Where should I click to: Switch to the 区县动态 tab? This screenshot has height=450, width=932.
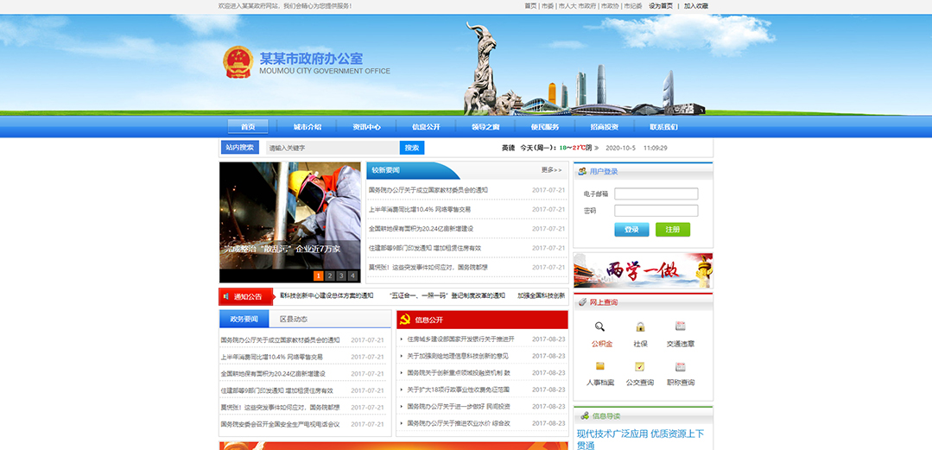tap(294, 320)
